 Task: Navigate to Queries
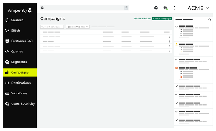20,51
